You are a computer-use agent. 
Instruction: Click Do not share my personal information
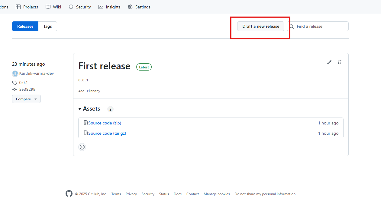click(265, 194)
